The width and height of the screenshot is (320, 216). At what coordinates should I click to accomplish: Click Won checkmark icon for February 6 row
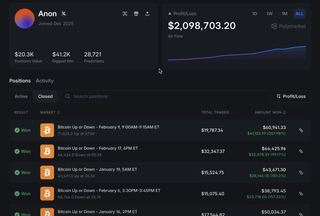(17, 194)
